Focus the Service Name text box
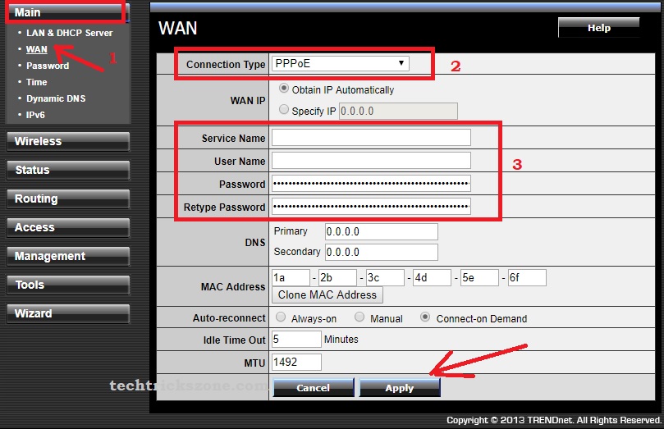The width and height of the screenshot is (664, 429). point(371,138)
